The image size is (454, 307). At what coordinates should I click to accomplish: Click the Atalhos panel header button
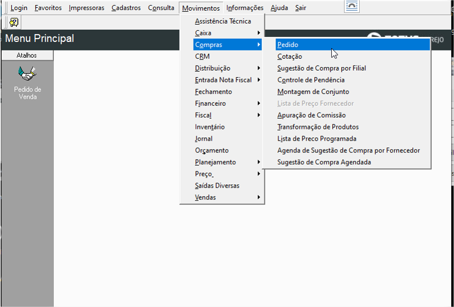[x=27, y=55]
